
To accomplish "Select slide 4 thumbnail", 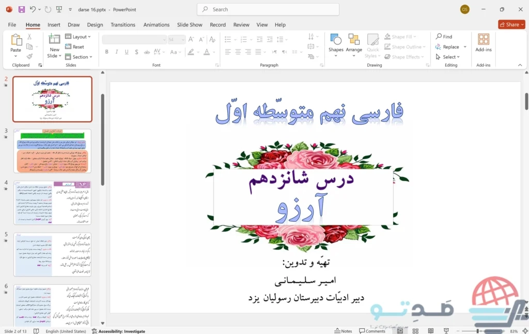I will point(52,203).
